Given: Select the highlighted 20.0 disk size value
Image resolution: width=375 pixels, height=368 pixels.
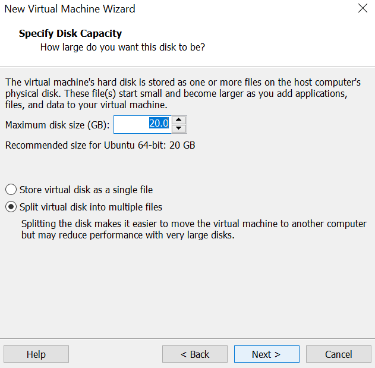Looking at the screenshot, I should click(x=159, y=124).
